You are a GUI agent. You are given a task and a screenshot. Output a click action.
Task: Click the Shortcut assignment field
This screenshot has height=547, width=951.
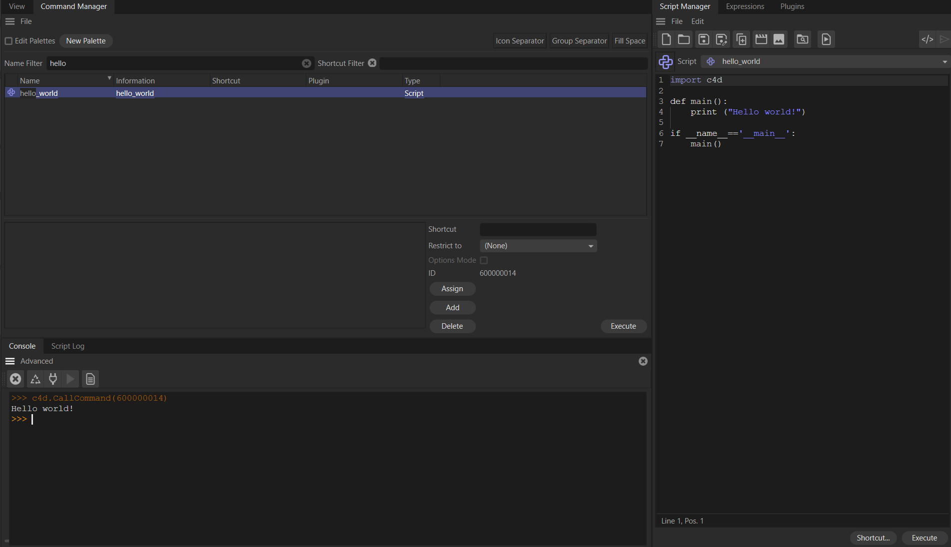tap(538, 229)
